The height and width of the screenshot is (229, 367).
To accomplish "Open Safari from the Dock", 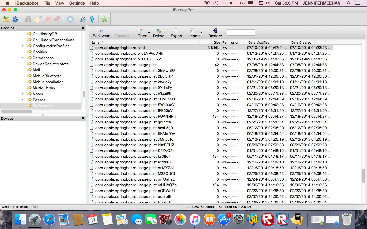I will coord(49,220).
